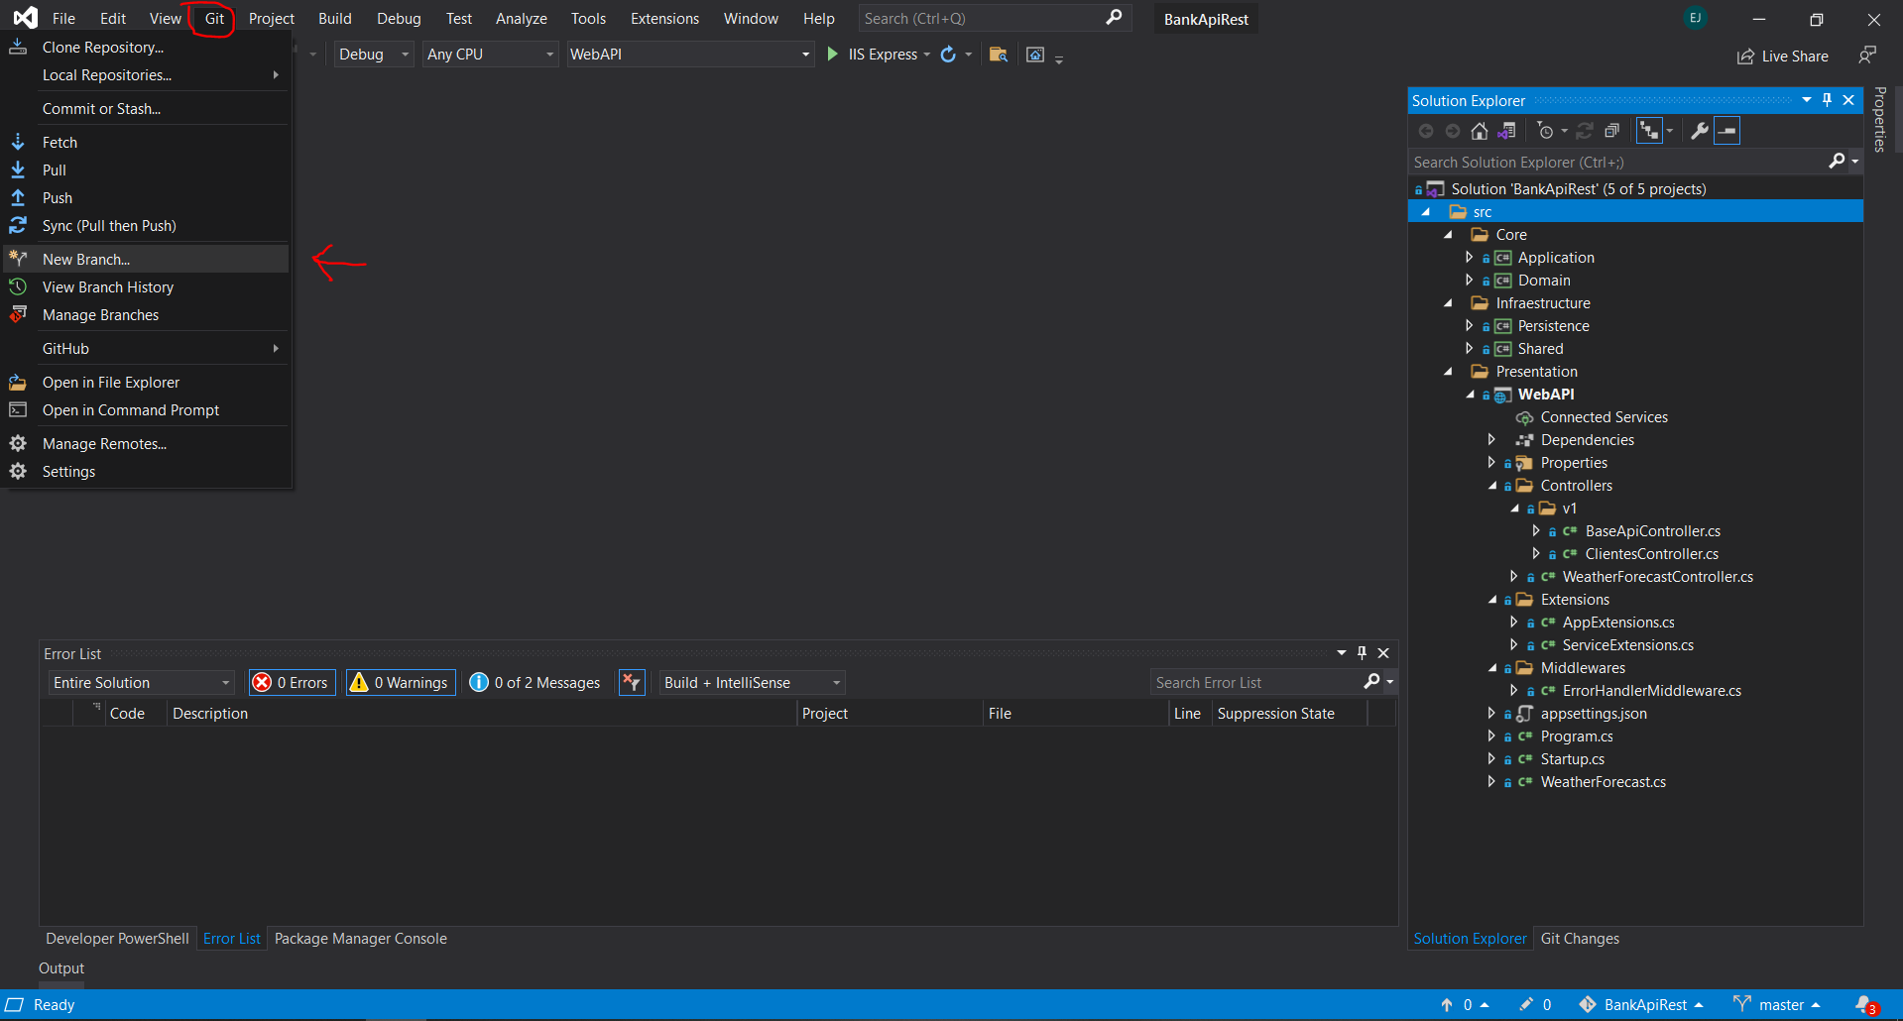Toggle the 0 Warnings filter
The image size is (1903, 1021).
pyautogui.click(x=400, y=683)
